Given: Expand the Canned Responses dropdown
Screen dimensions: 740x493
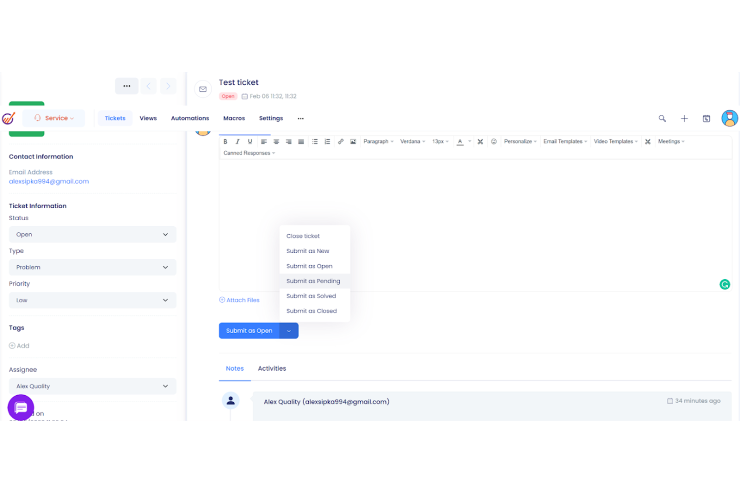Looking at the screenshot, I should click(x=248, y=153).
